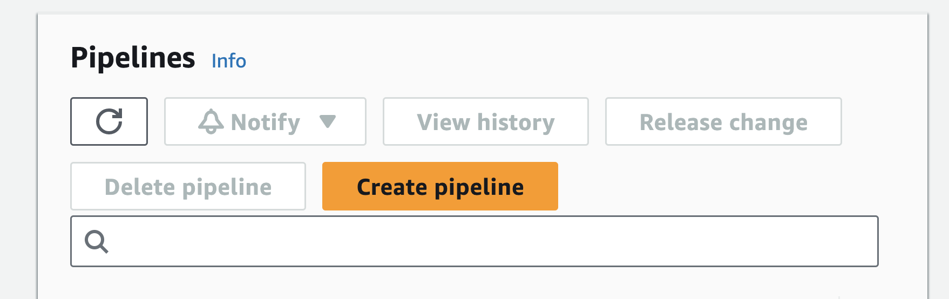Image resolution: width=949 pixels, height=299 pixels.
Task: Click the magnifying glass search icon
Action: 97,241
